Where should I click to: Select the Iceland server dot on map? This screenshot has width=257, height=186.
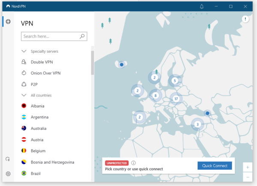[x=122, y=65]
